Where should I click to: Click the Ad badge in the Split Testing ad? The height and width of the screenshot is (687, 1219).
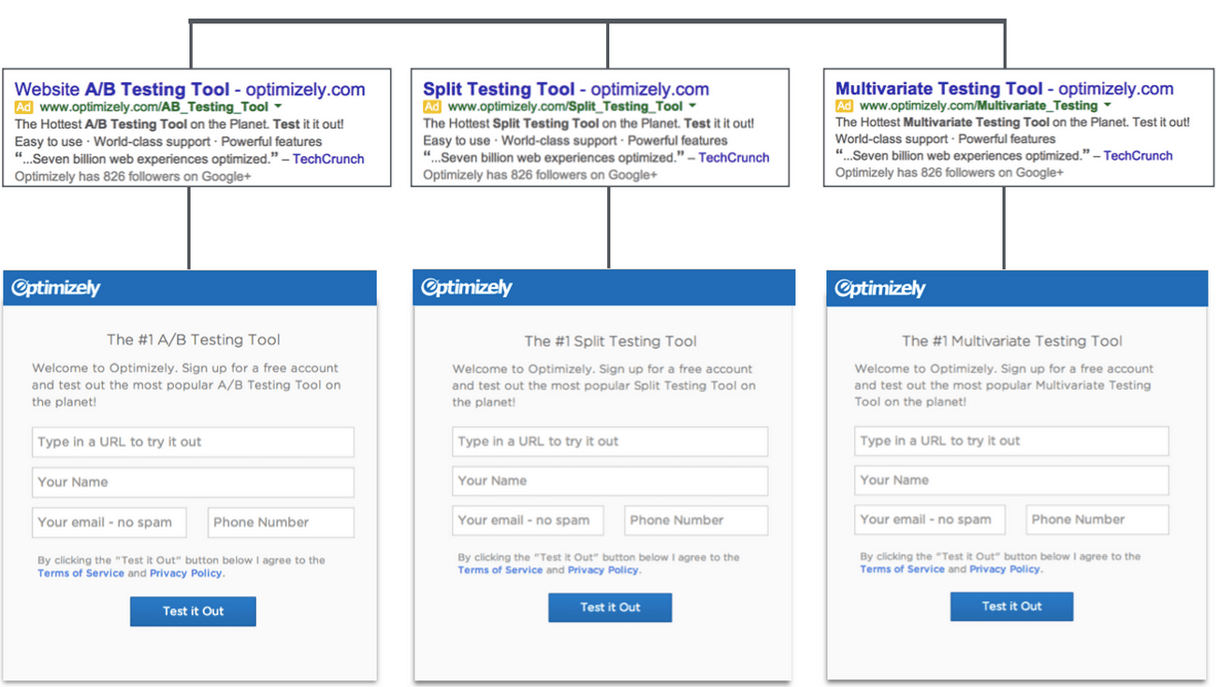(432, 107)
